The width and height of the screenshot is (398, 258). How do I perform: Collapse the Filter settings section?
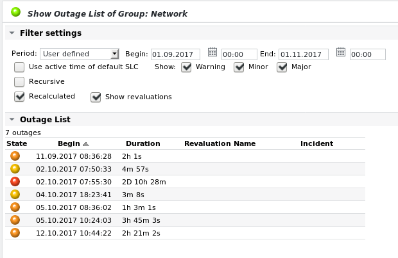[12, 33]
